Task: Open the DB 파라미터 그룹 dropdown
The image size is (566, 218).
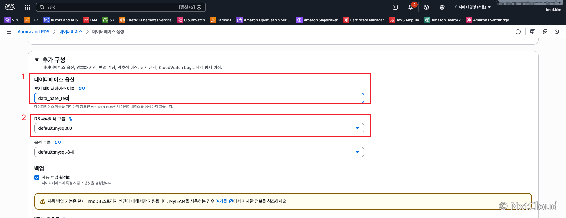Action: [x=199, y=128]
